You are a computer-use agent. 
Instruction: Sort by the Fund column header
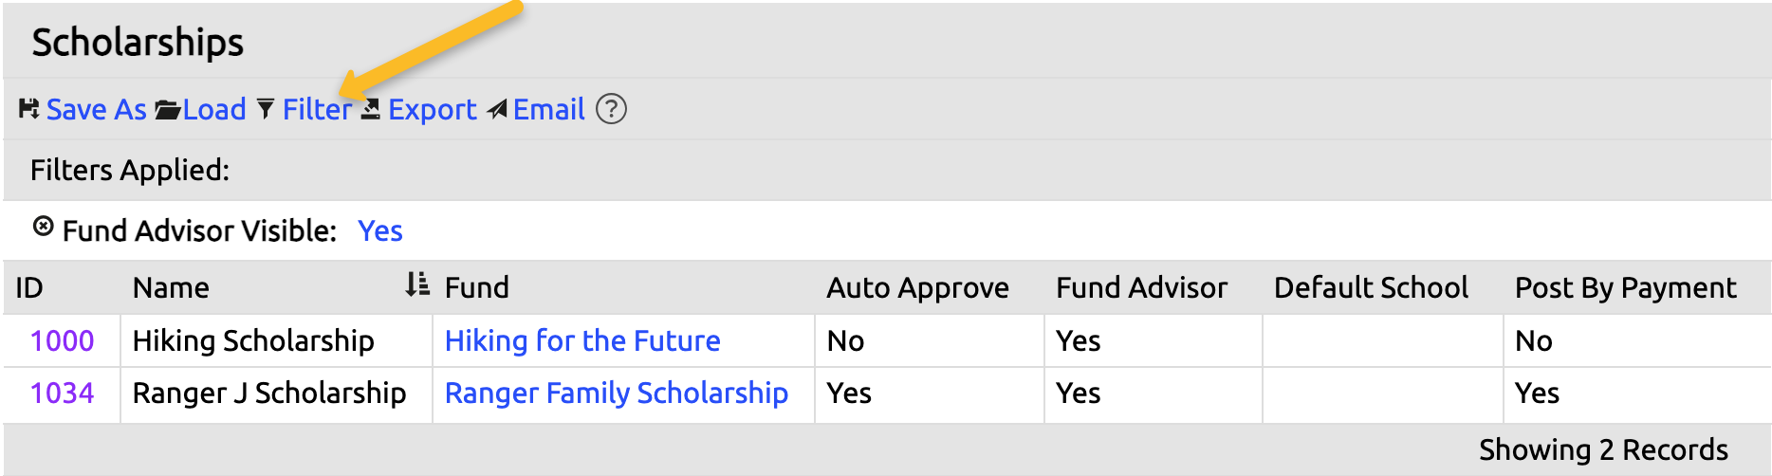[476, 287]
